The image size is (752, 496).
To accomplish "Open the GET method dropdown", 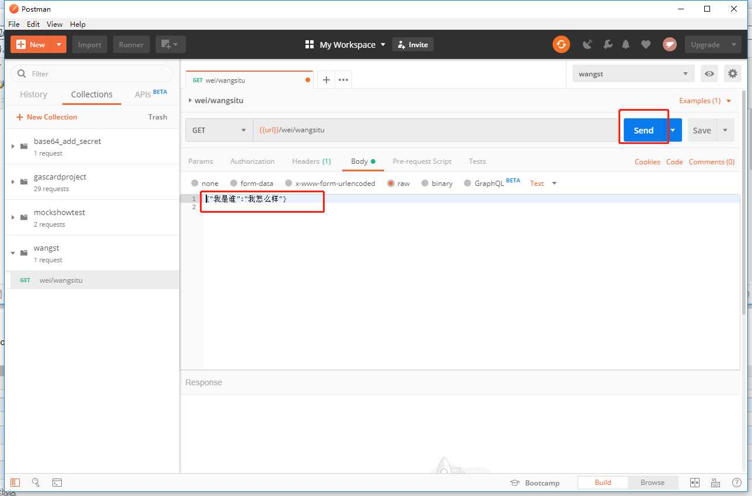I will 219,130.
